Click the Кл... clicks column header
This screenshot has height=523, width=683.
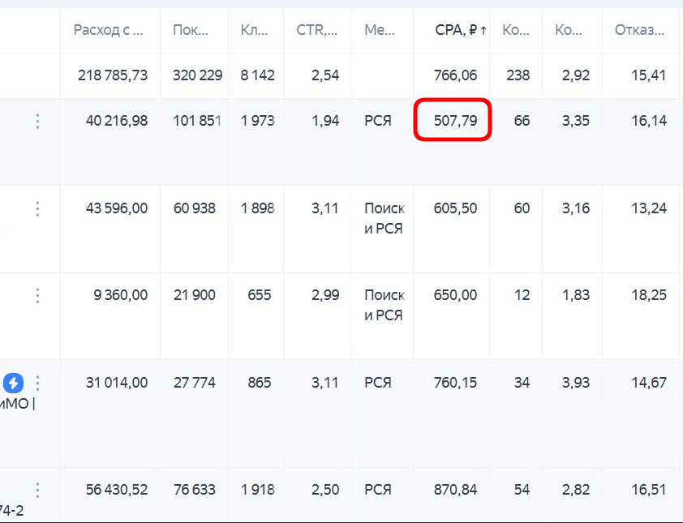[256, 31]
